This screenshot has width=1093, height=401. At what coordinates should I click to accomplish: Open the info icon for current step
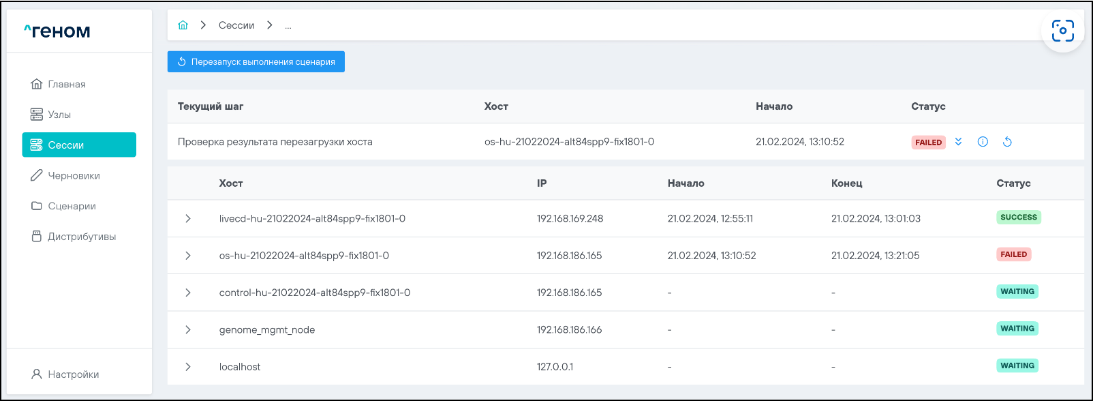click(983, 142)
